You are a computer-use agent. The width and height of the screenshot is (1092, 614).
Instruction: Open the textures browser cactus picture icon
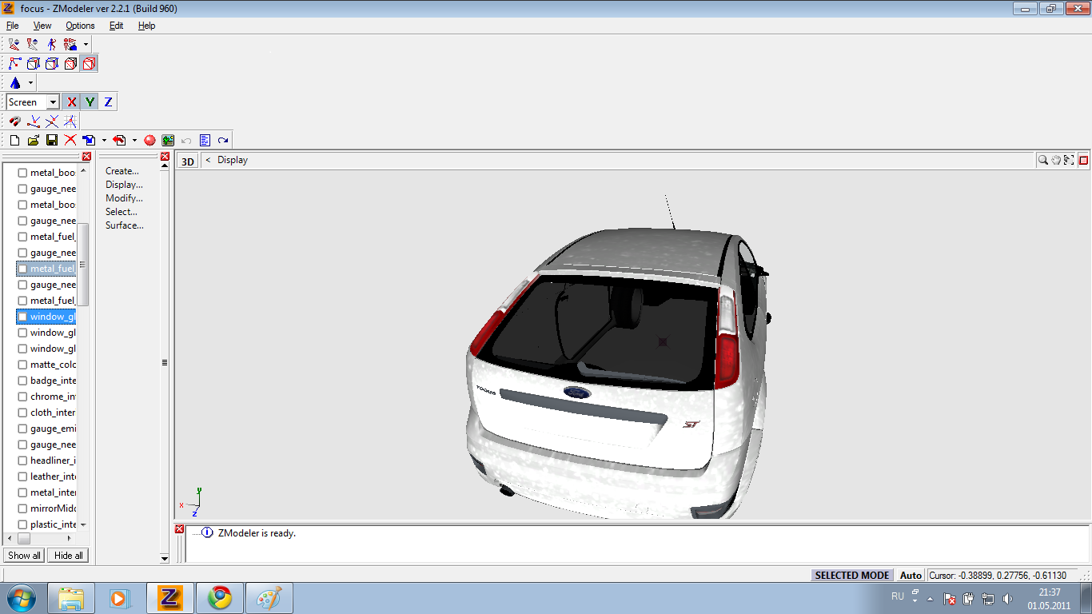(x=168, y=140)
